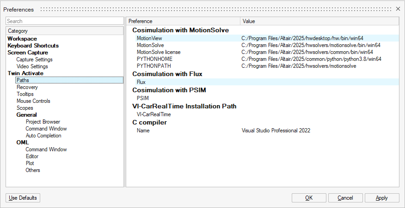Viewport: 405px width, 208px height.
Task: Select the Workspace category
Action: point(22,39)
